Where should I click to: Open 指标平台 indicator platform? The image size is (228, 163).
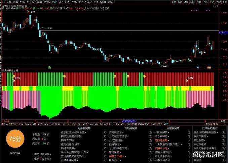click(13, 124)
